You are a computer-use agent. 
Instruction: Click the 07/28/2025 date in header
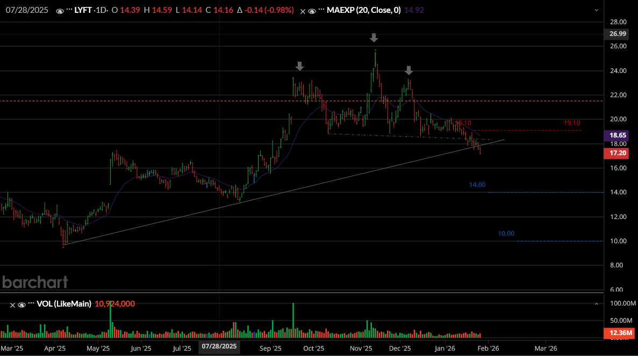[x=27, y=10]
